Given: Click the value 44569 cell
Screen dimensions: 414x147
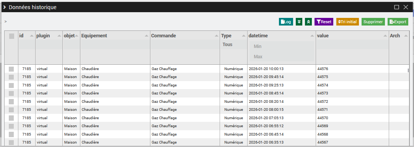Looking at the screenshot, I should 323,126.
